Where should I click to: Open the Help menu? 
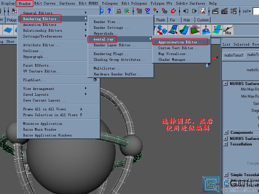(x=213, y=3)
